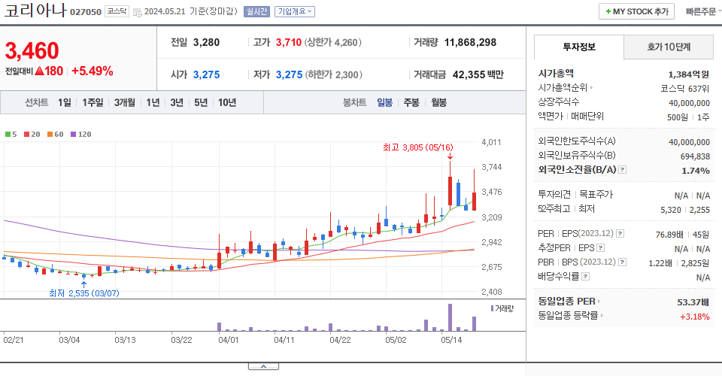Click the help icon next to 외국인소진율(B/A)
The image size is (722, 376).
[x=622, y=170]
